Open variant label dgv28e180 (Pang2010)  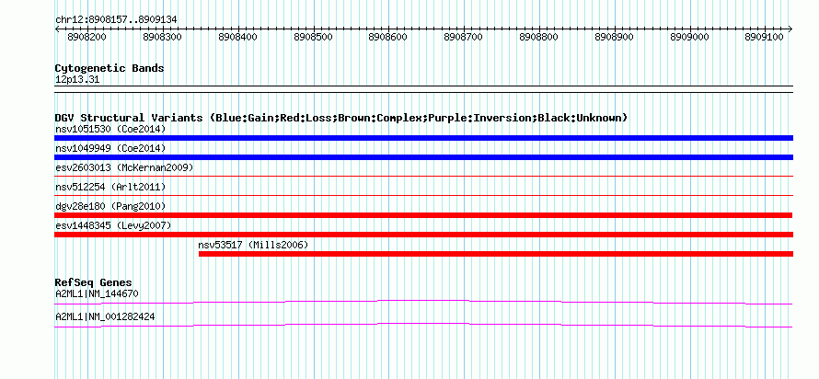(110, 206)
